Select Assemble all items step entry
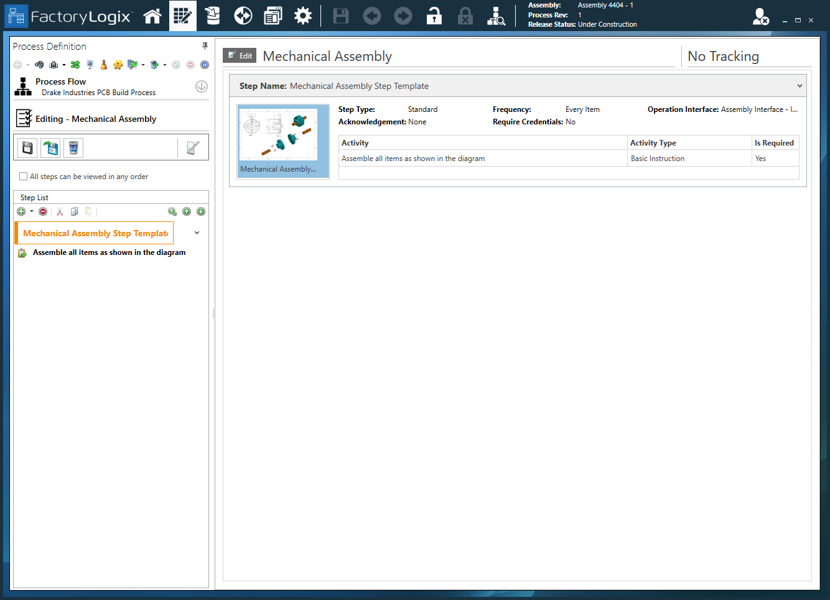The width and height of the screenshot is (830, 600). [x=109, y=252]
